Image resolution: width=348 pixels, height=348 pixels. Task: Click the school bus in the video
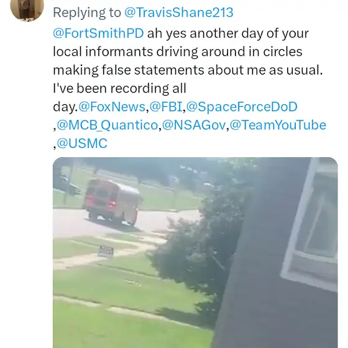click(112, 202)
